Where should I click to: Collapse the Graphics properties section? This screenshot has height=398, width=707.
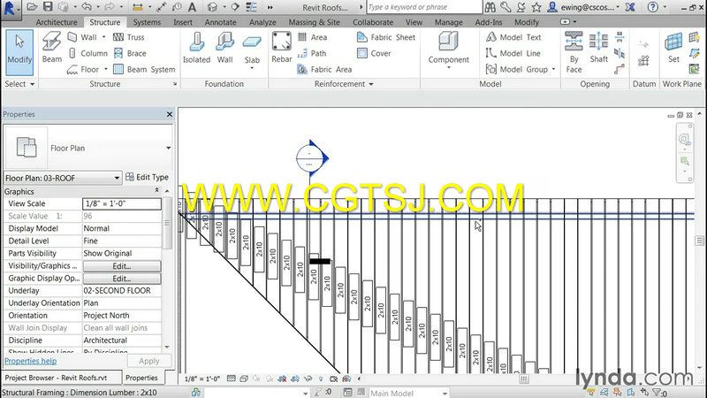coord(157,190)
